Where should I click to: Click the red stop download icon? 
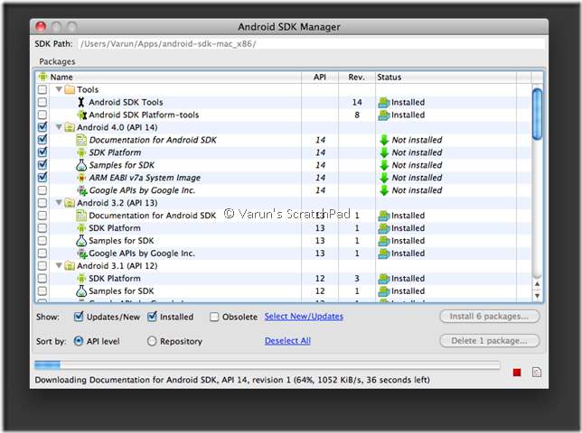[x=517, y=373]
